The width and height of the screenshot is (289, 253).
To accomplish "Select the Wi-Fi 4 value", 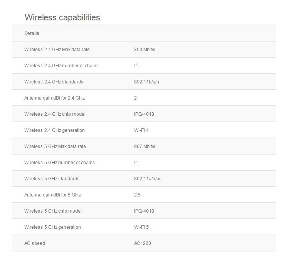I will point(141,130).
